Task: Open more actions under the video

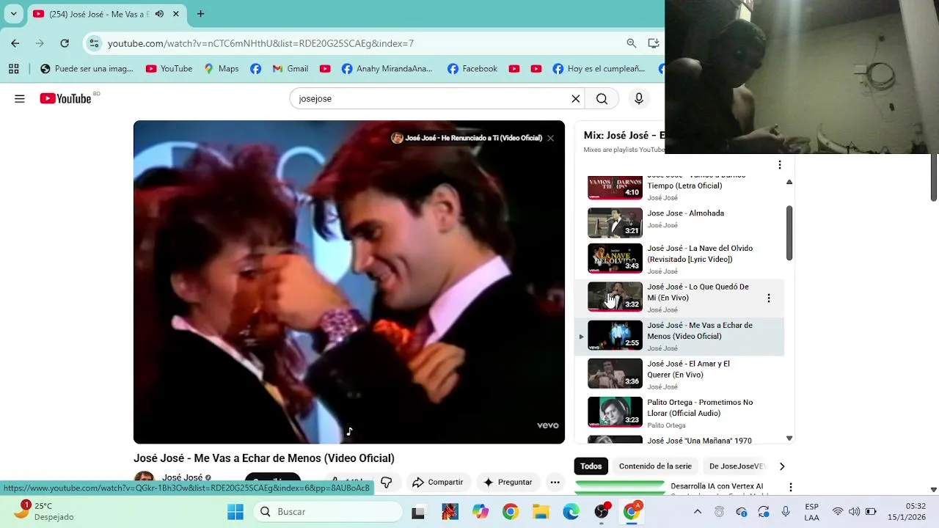Action: 555,482
